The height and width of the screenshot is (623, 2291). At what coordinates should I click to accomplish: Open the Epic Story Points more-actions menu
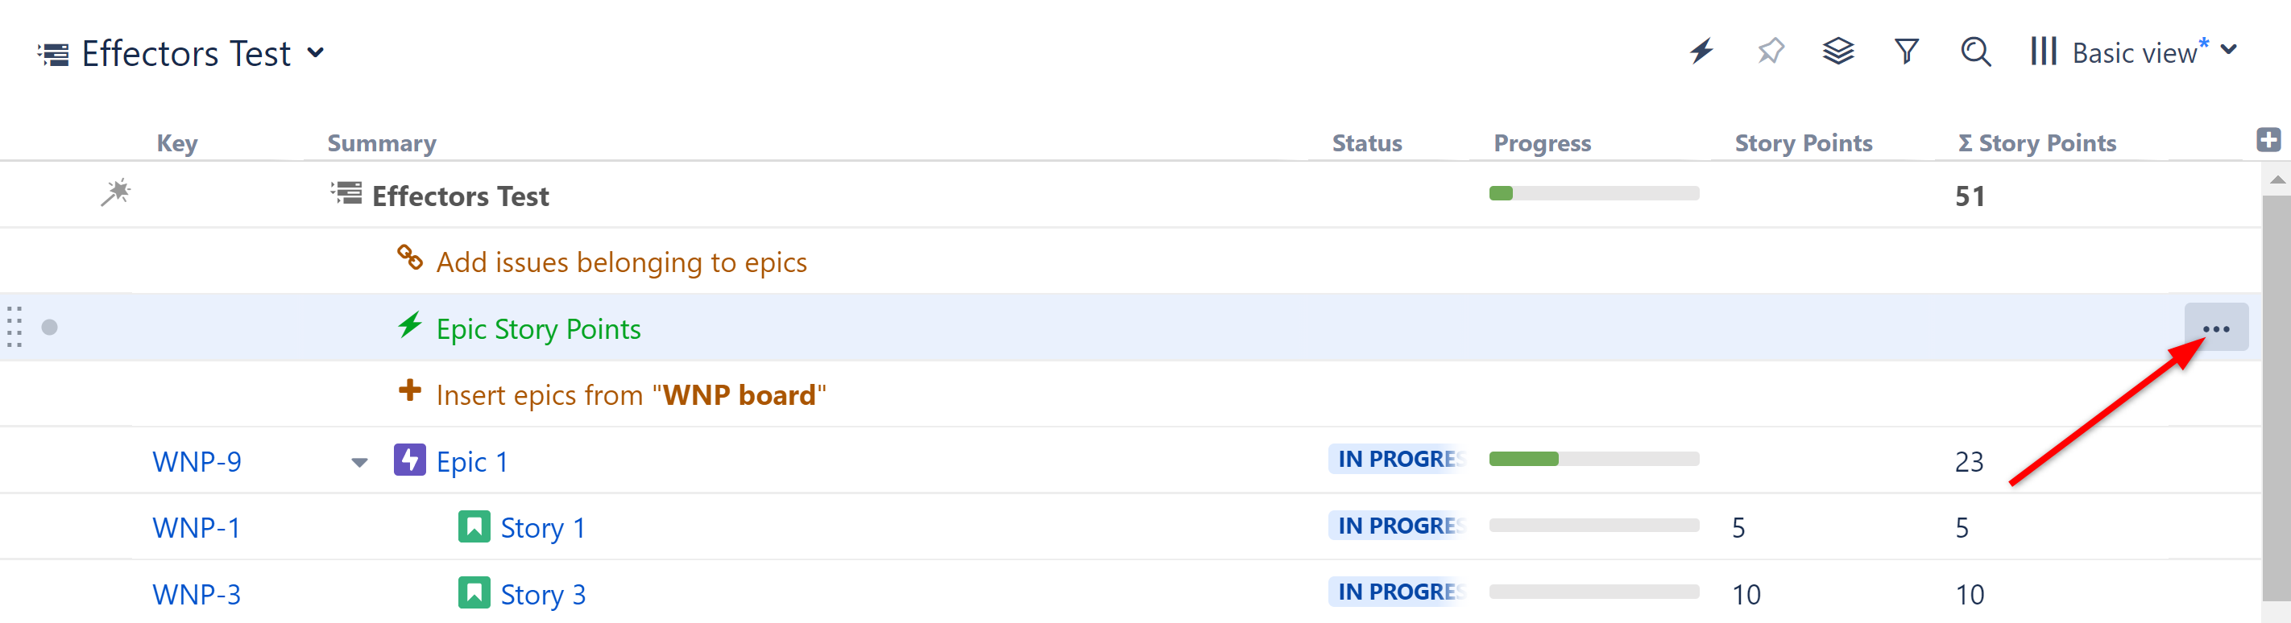coord(2215,328)
